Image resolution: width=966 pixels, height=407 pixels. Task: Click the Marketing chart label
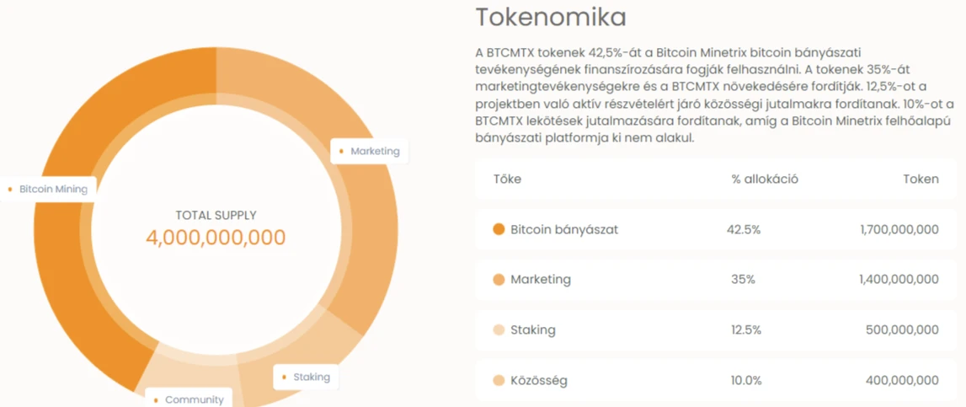coord(370,151)
